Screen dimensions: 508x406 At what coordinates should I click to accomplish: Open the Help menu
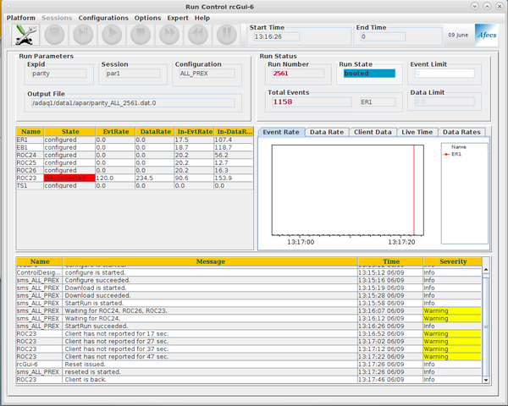[202, 18]
